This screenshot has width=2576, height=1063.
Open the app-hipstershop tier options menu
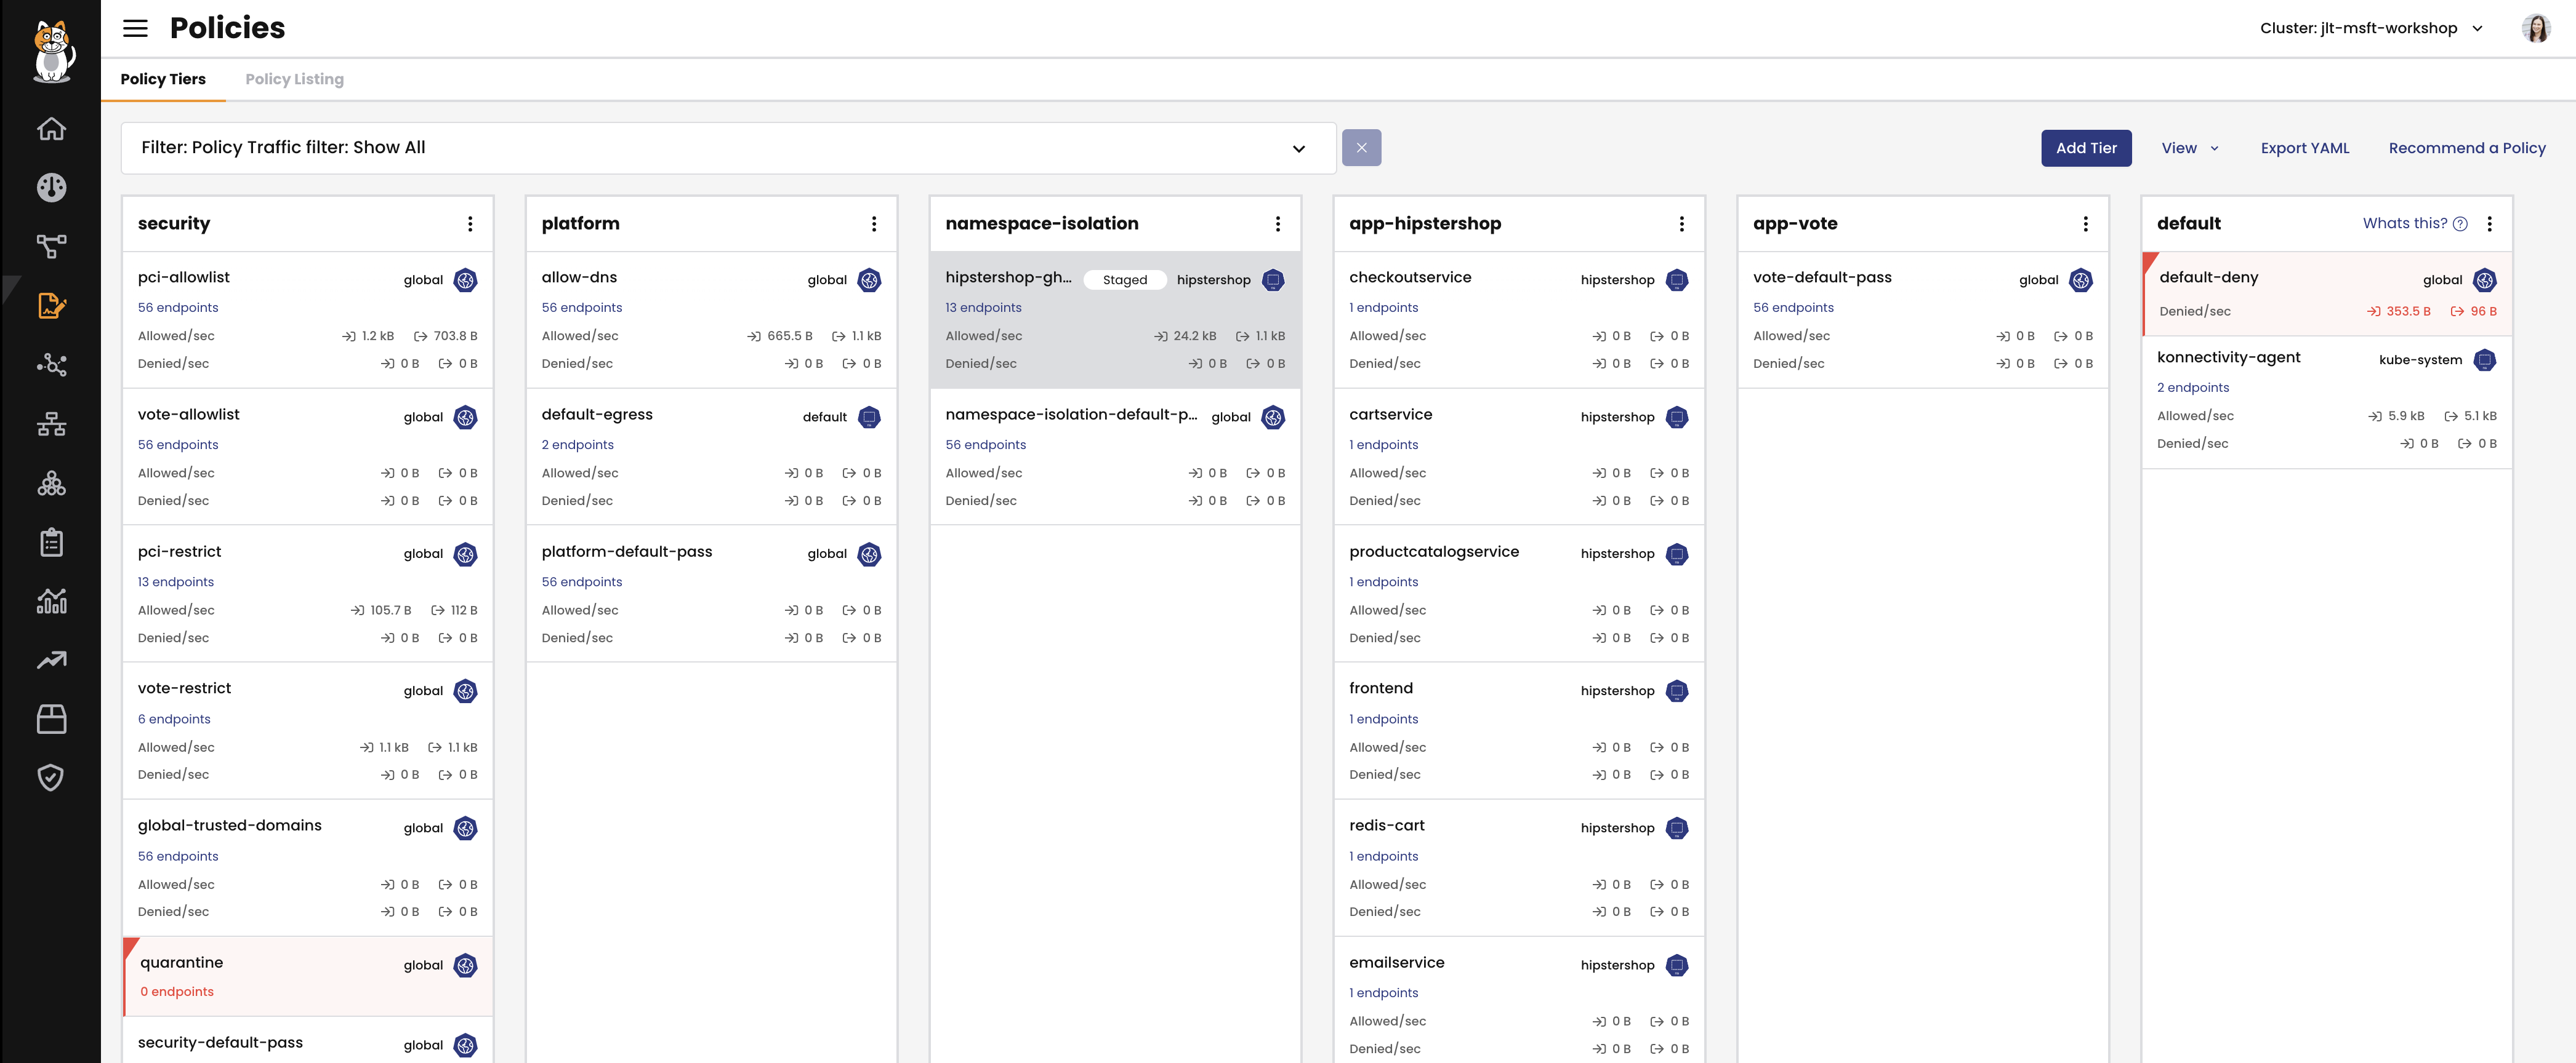(x=1681, y=224)
